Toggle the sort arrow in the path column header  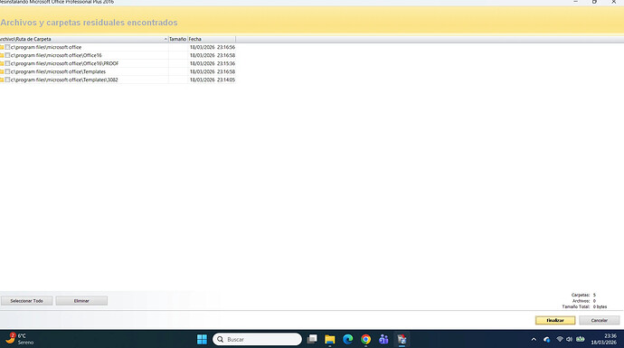(x=165, y=39)
